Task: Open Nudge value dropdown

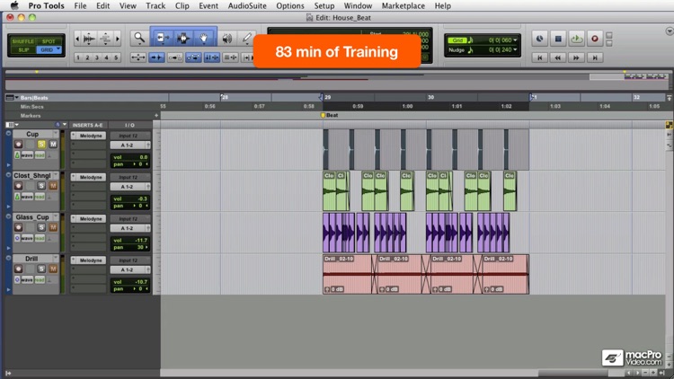Action: pos(516,50)
